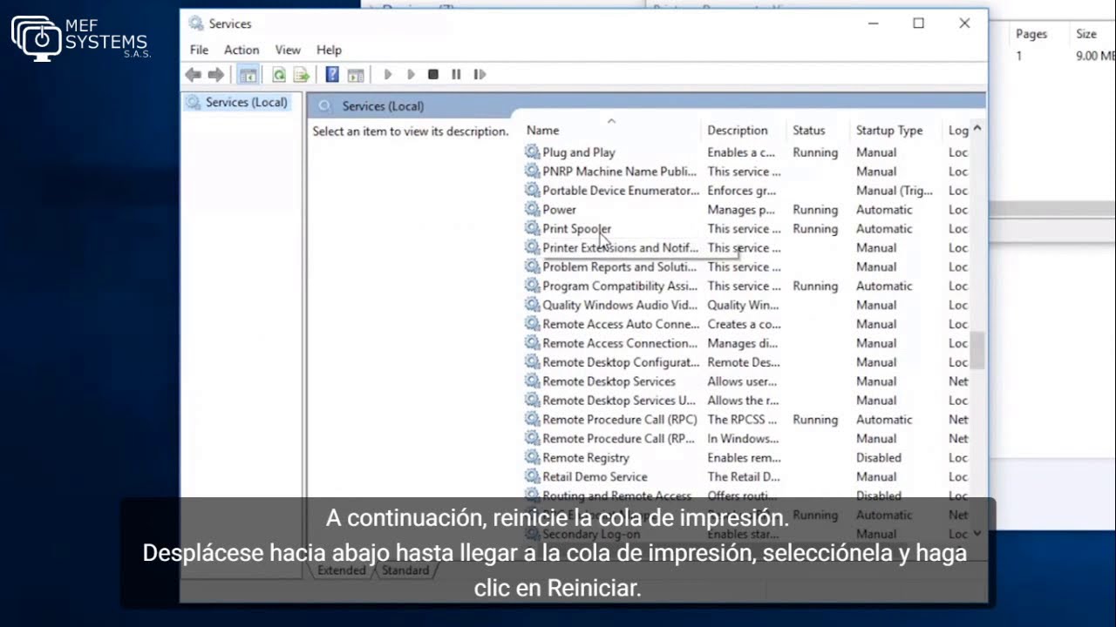Click the Export List toolbar icon
Viewport: 1116px width, 627px height.
(x=302, y=75)
